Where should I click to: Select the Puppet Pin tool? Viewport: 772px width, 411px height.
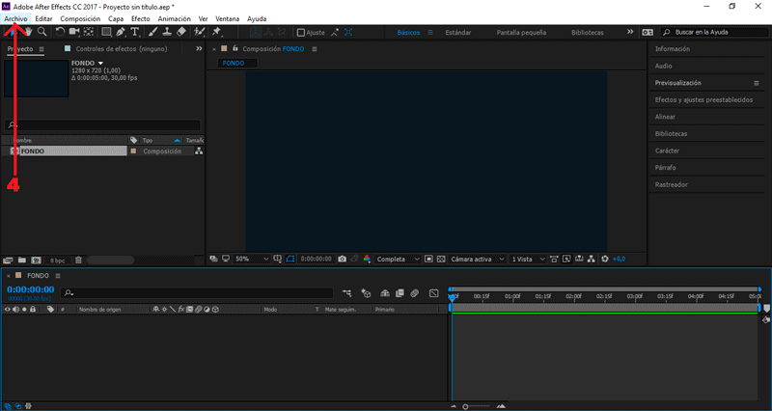(216, 32)
